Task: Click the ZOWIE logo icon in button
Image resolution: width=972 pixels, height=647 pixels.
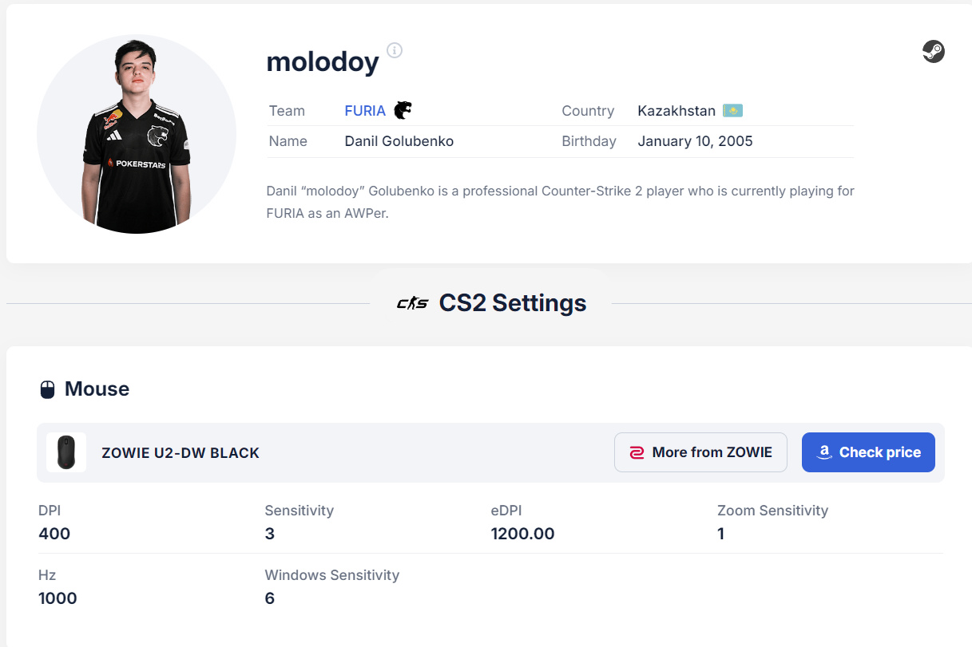Action: (637, 452)
